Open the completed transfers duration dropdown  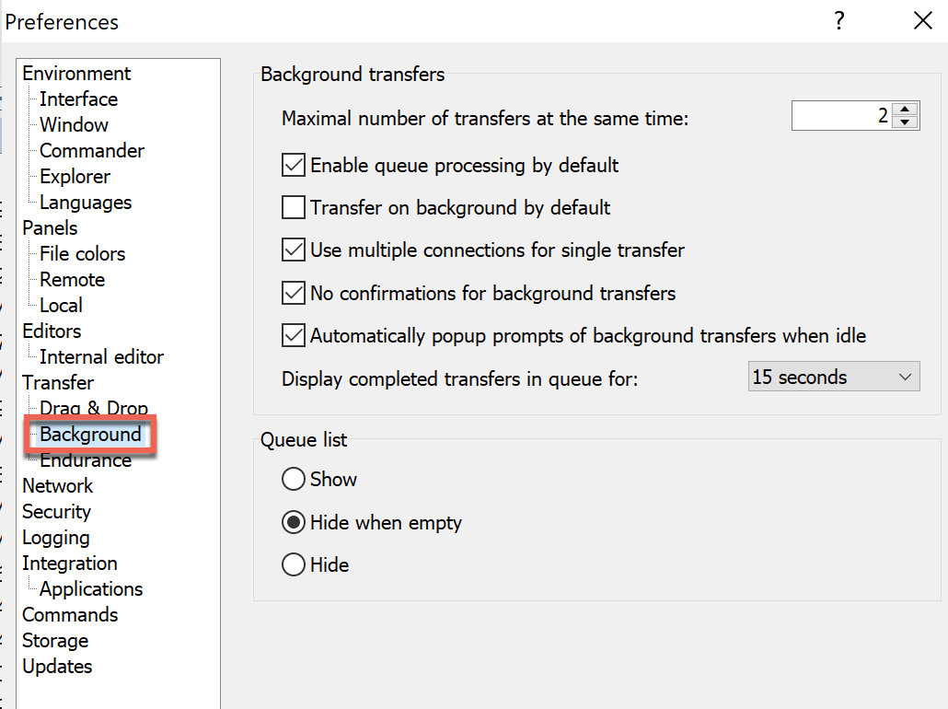[x=833, y=378]
